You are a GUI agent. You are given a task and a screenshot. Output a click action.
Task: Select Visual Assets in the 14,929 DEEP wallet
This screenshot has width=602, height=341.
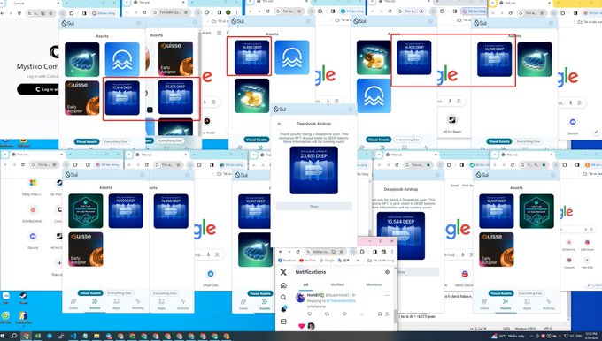coord(90,293)
